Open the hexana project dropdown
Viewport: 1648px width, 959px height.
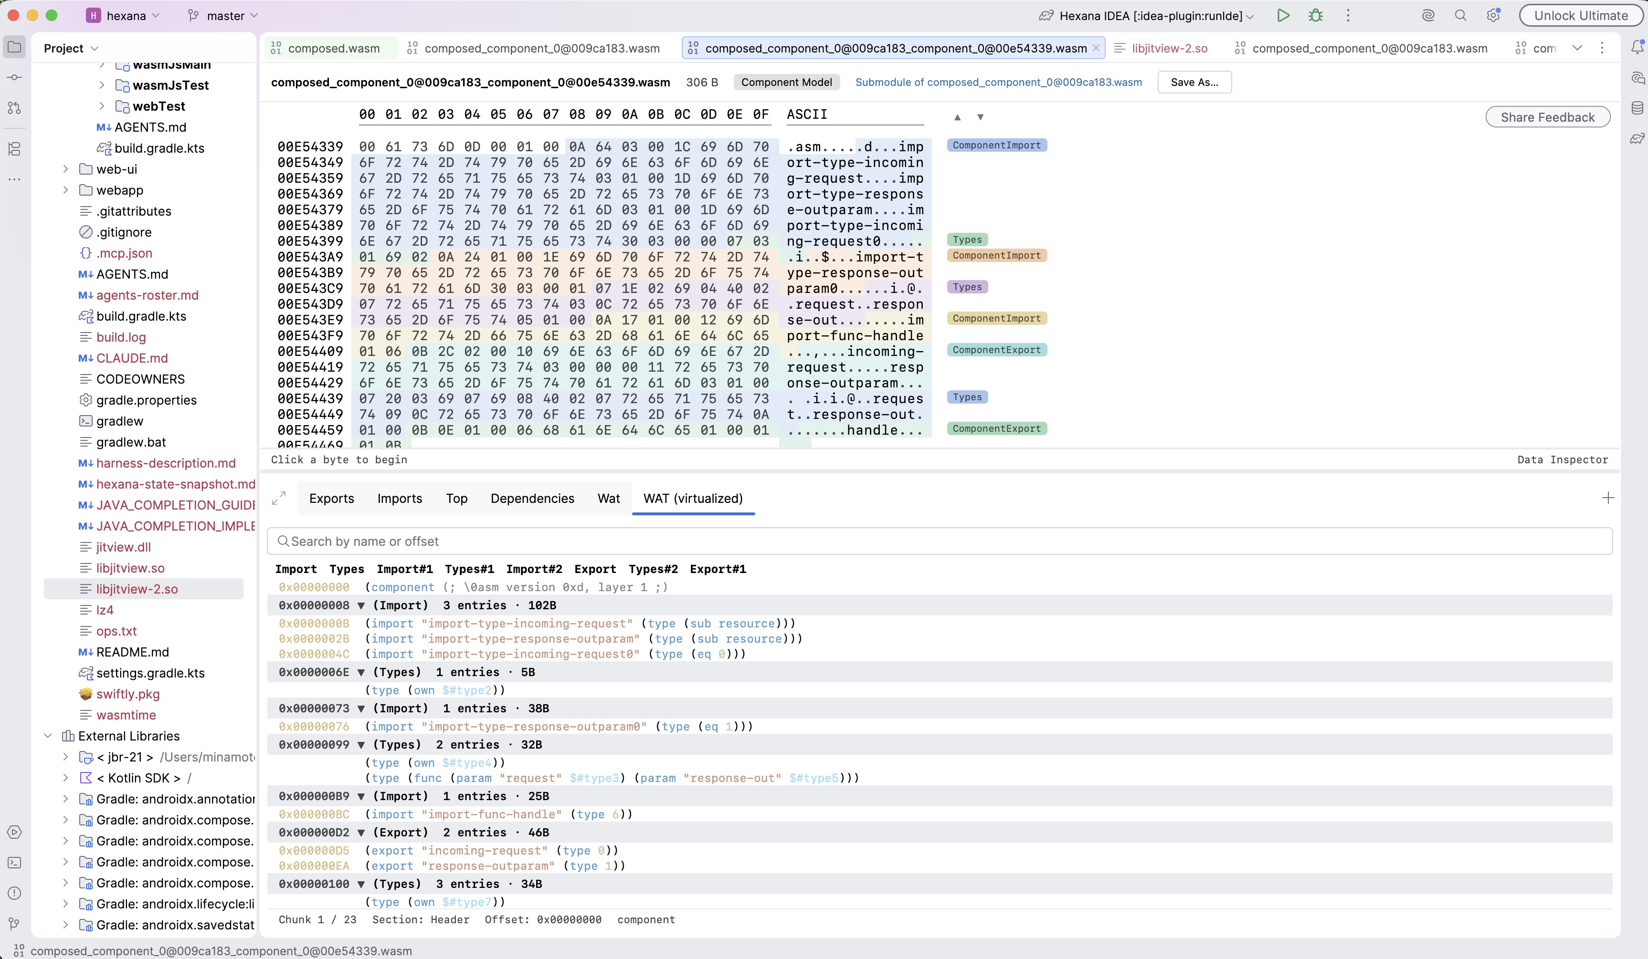click(123, 16)
